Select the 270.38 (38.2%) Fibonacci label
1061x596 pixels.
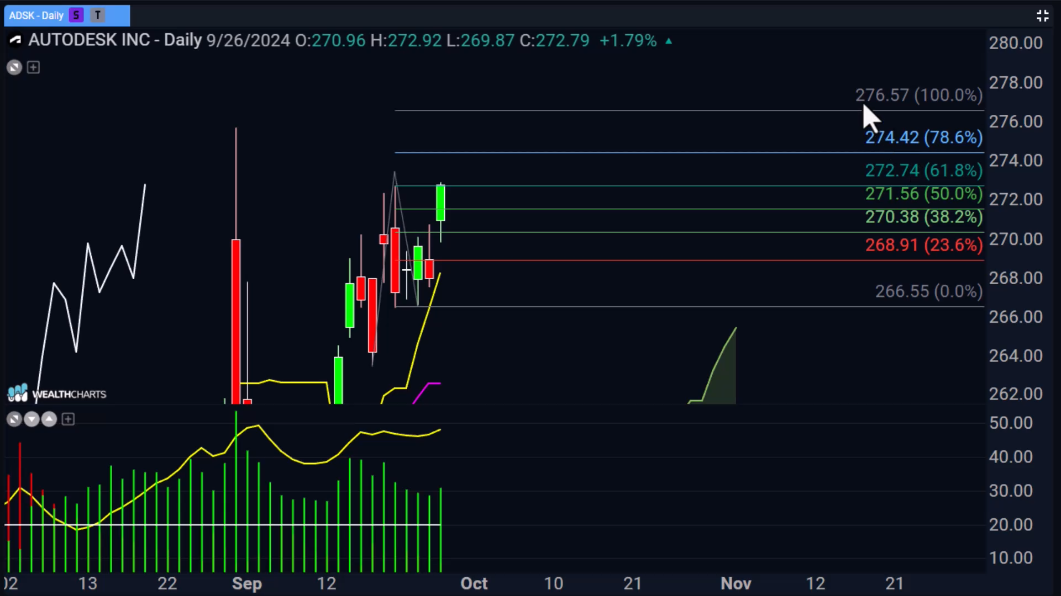(923, 217)
